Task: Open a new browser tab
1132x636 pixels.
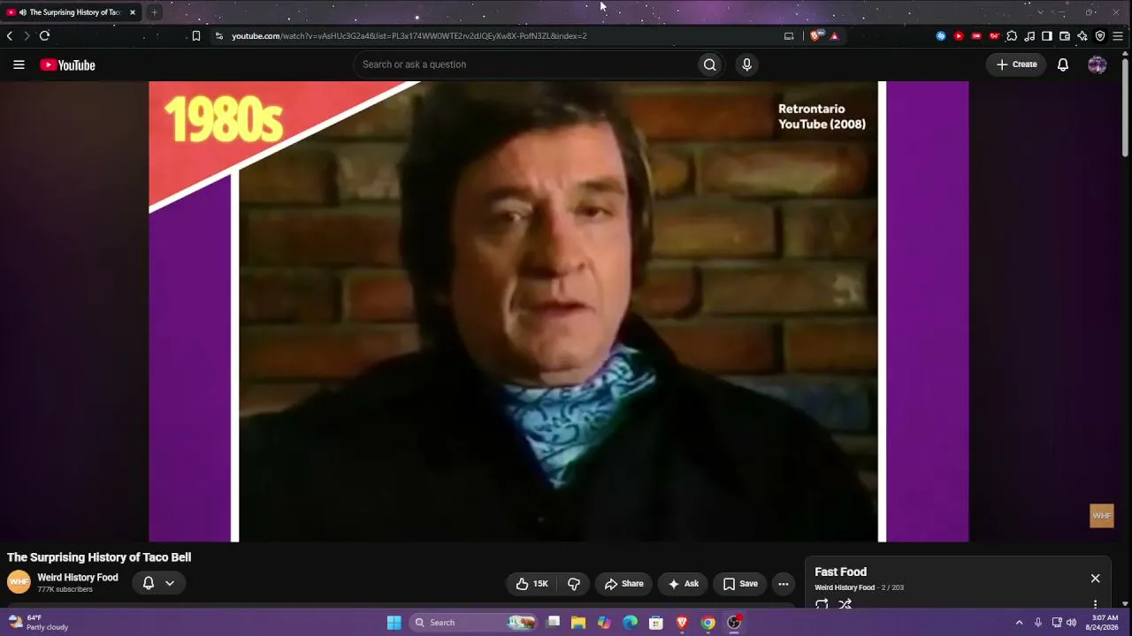Action: point(154,12)
